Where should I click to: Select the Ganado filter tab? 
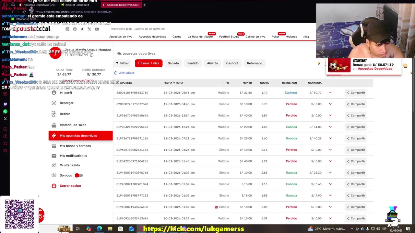[173, 63]
